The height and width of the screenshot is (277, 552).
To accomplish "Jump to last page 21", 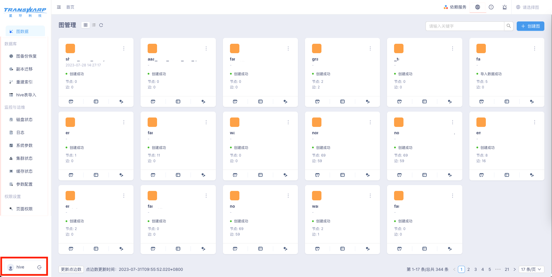I will pos(507,269).
